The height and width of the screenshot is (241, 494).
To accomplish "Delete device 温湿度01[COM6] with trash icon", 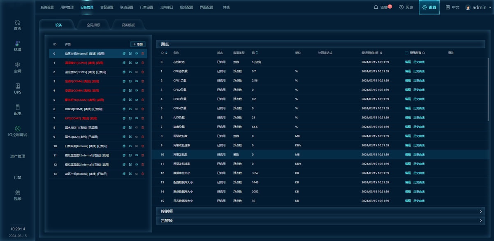I will pos(143,63).
